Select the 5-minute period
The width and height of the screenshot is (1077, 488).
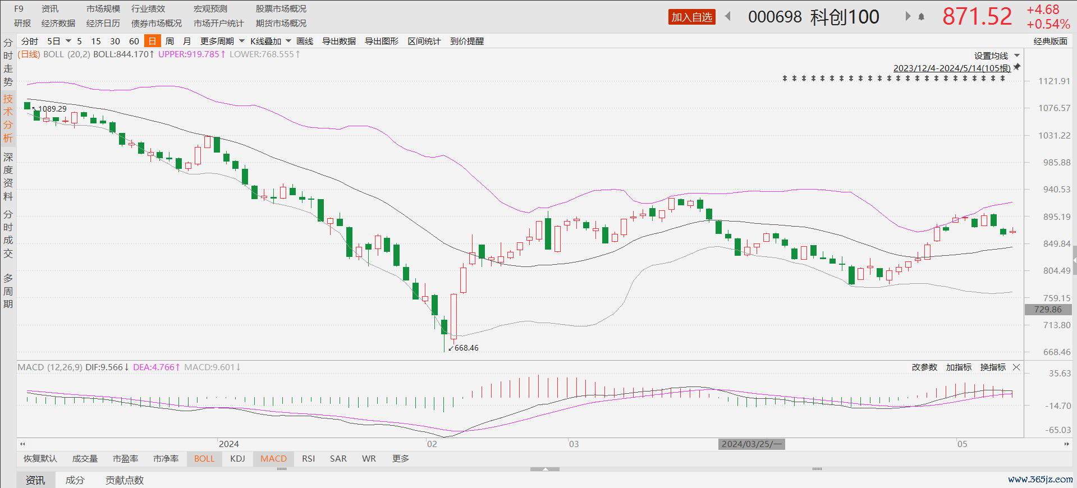[79, 41]
